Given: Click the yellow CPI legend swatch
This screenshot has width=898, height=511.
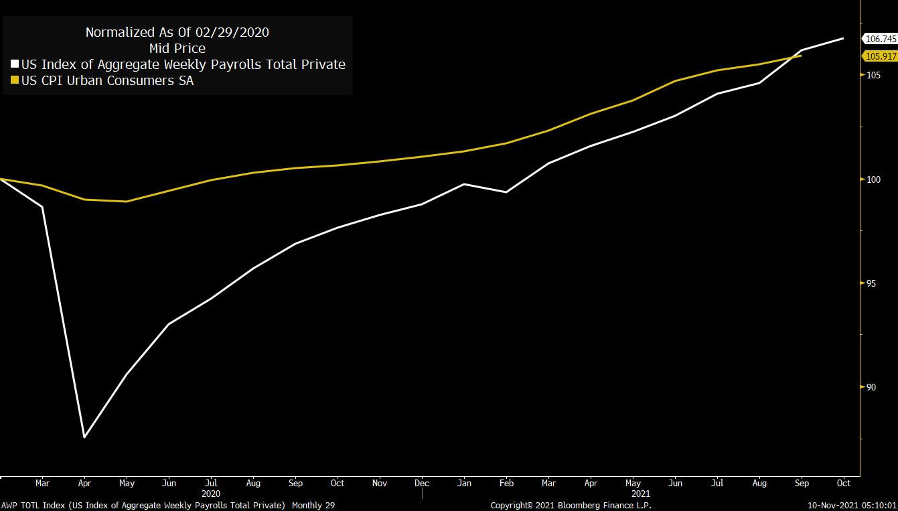Looking at the screenshot, I should tap(15, 81).
